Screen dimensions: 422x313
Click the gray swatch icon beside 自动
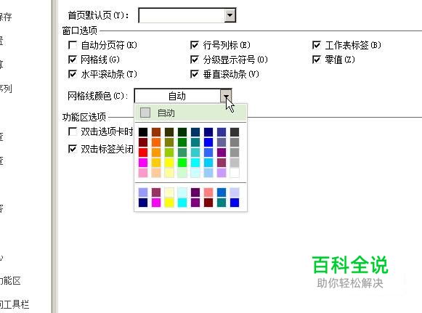click(145, 113)
